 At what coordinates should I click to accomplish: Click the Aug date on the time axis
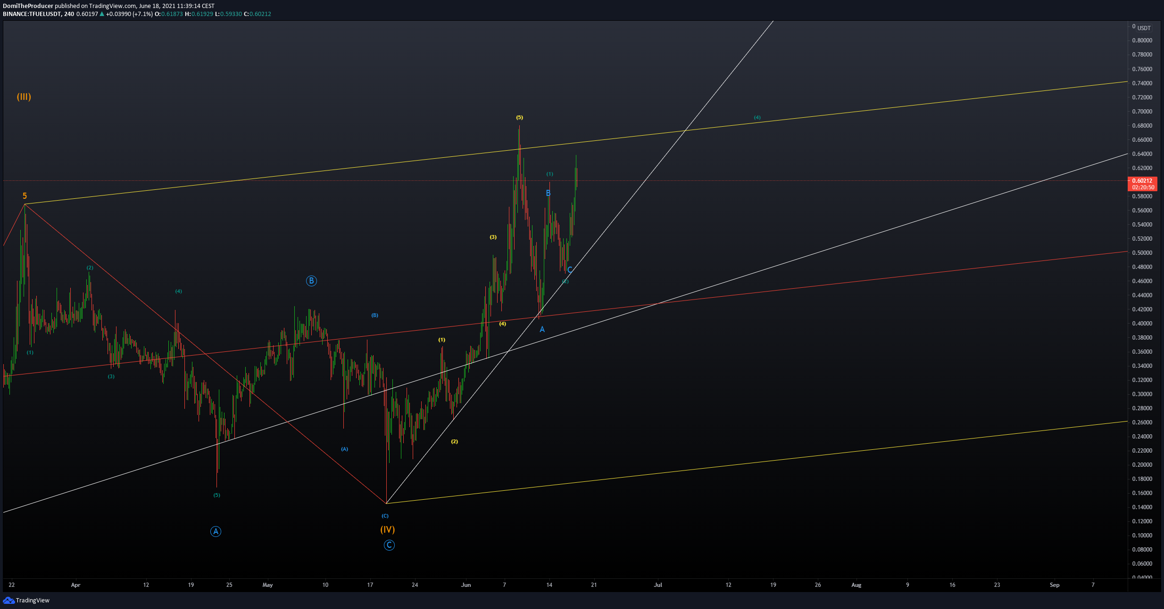click(x=856, y=585)
